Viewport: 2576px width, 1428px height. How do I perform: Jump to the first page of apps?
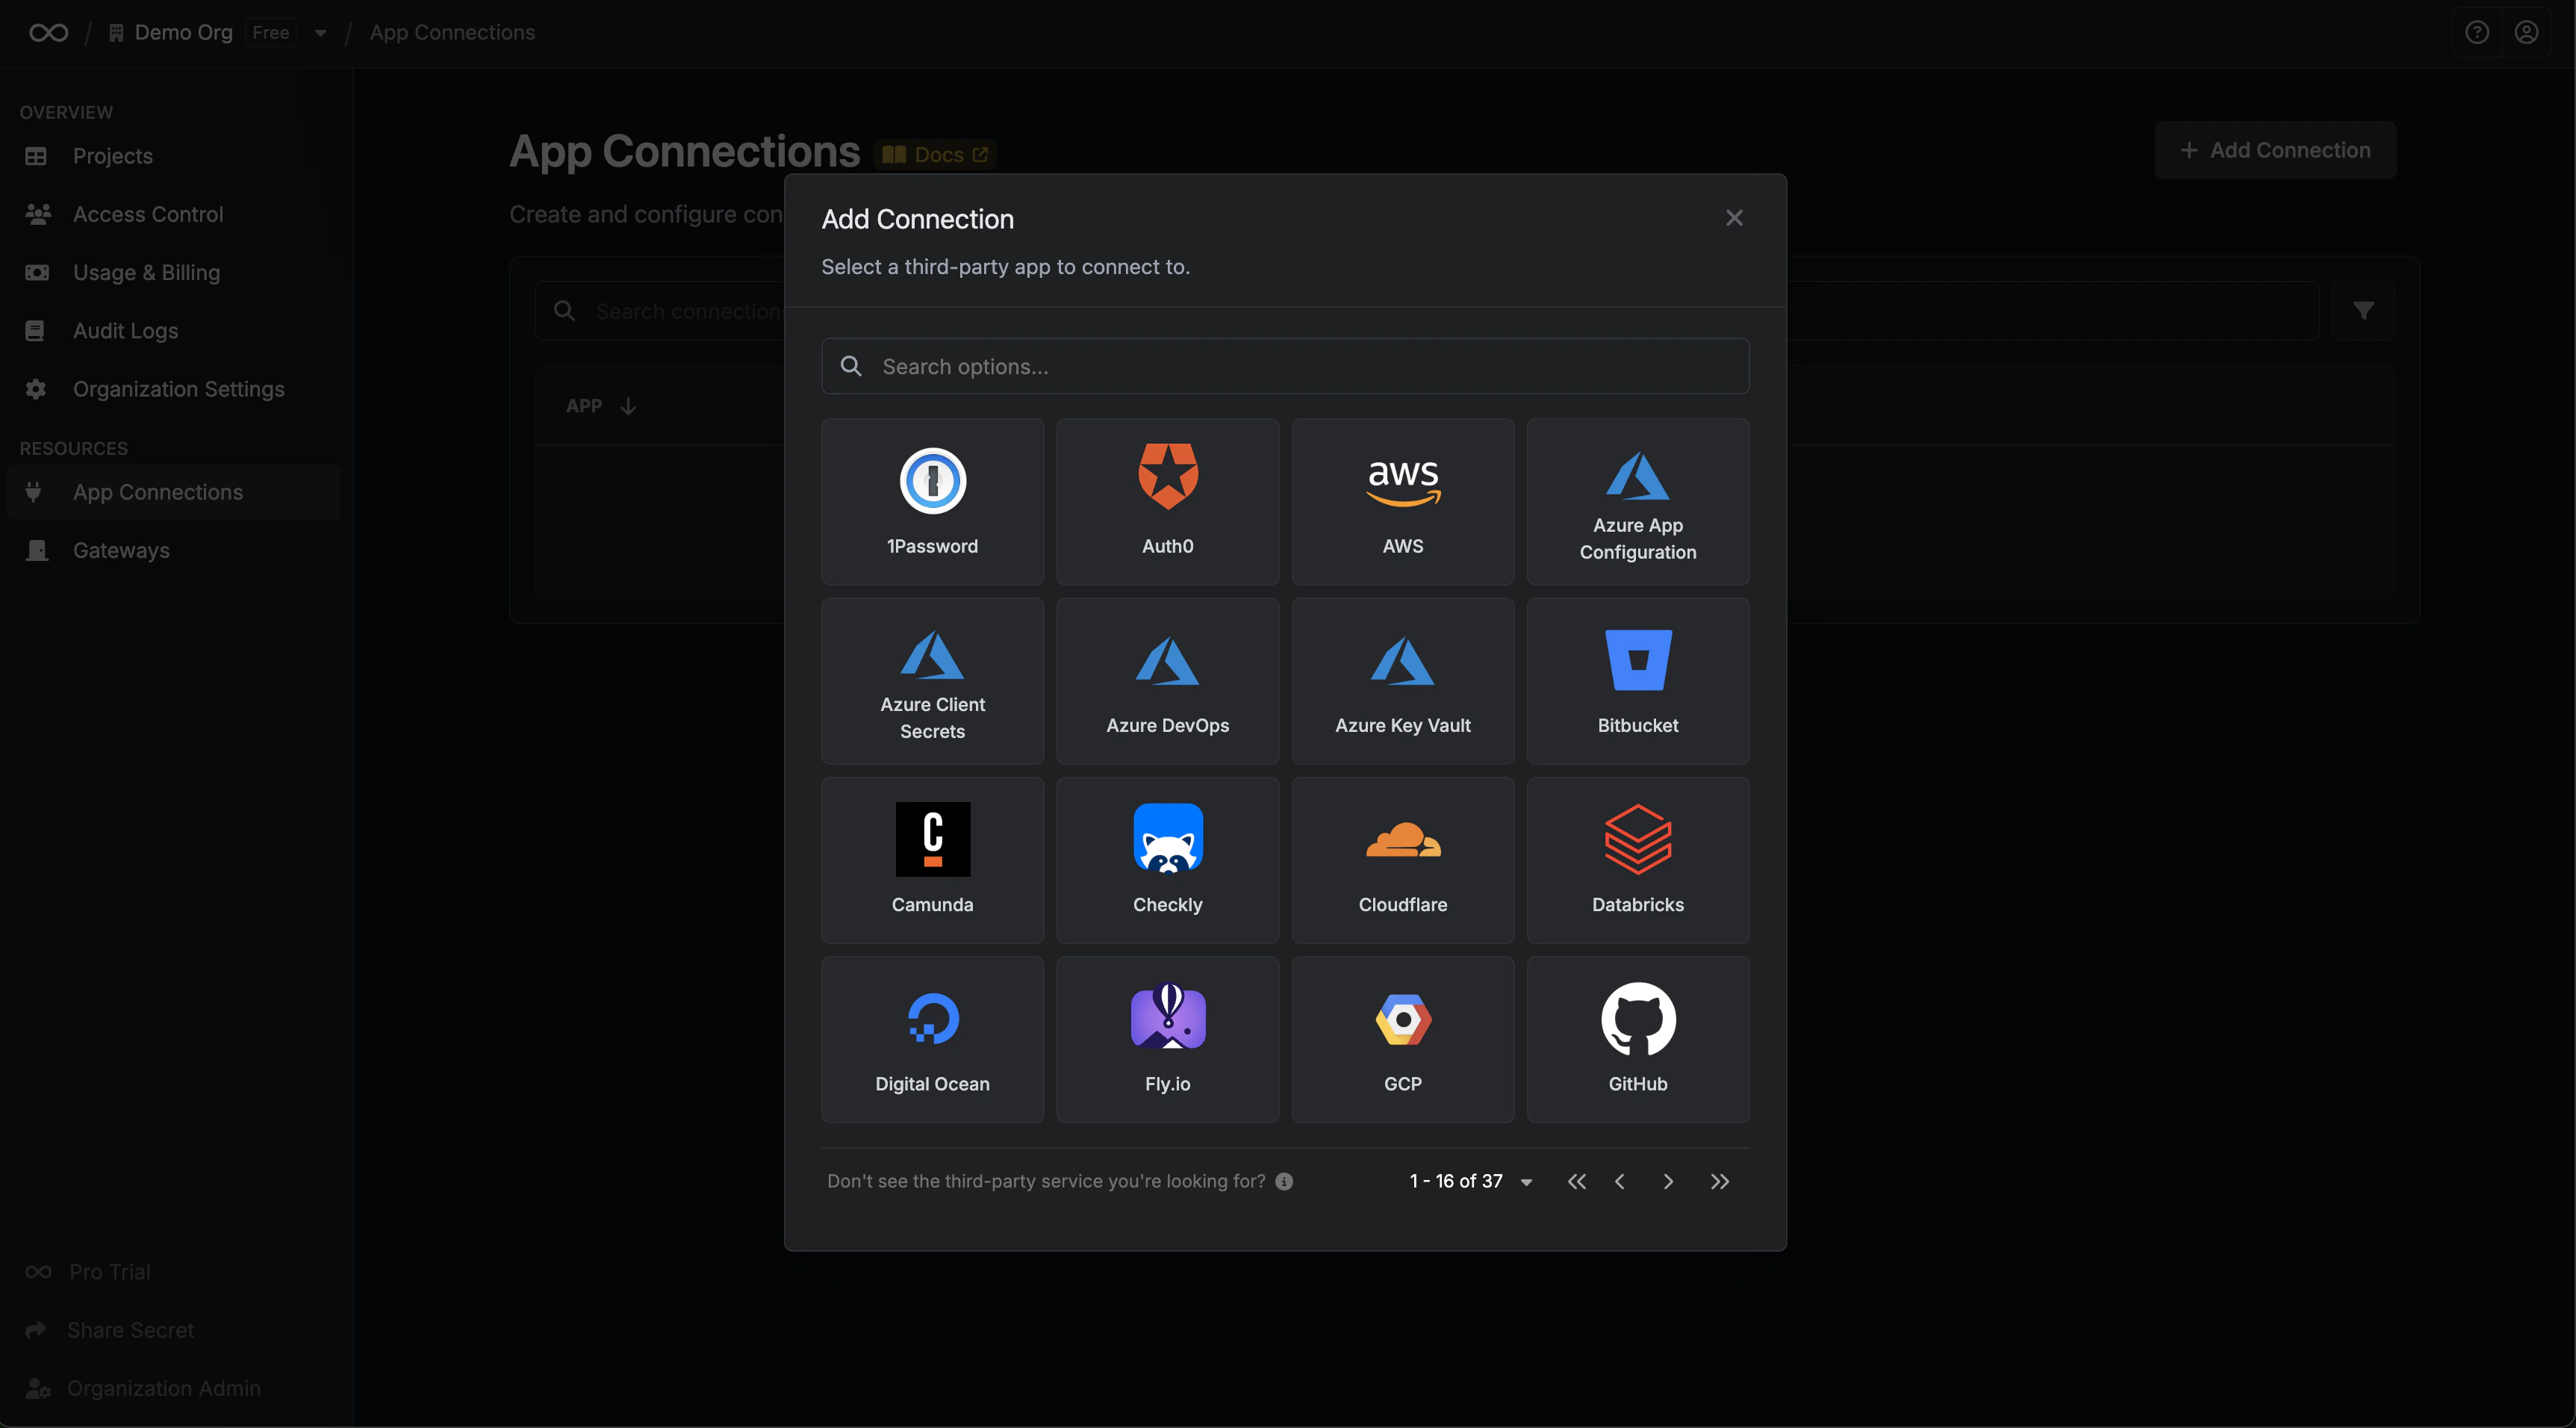(x=1576, y=1181)
